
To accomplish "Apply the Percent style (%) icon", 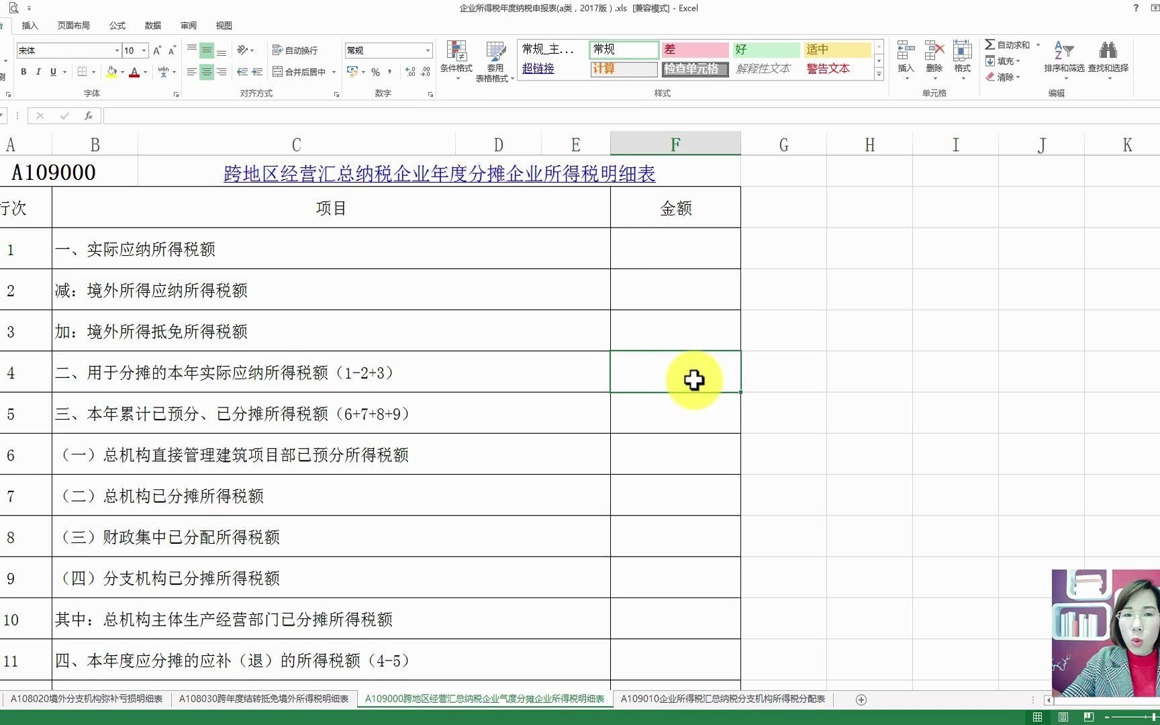I will (x=376, y=71).
